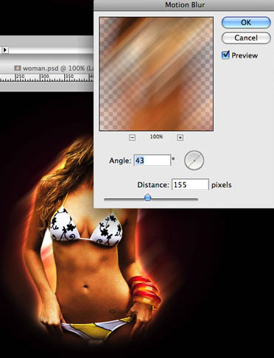The width and height of the screenshot is (274, 358).
Task: Click the motion blur preview thumbnail
Action: [156, 74]
